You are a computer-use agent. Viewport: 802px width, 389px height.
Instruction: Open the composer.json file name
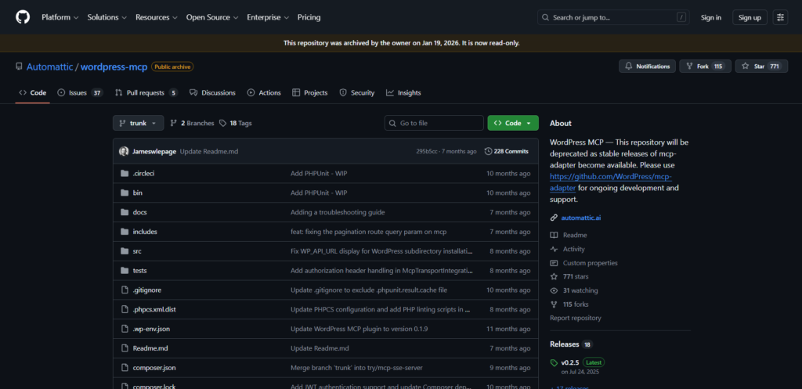(x=154, y=368)
